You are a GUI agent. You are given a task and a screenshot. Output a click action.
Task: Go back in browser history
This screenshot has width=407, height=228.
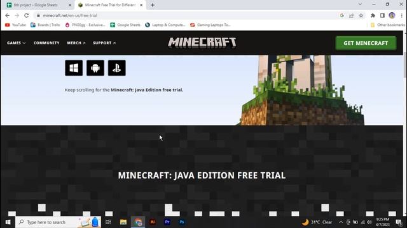pyautogui.click(x=7, y=15)
